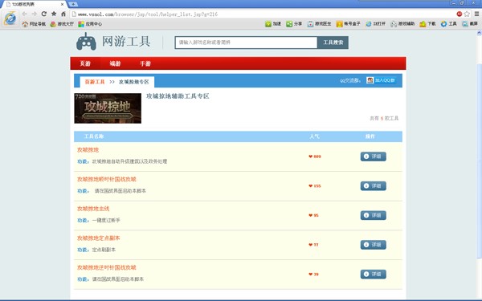482x301 pixels.
Task: Click the 人气 column header
Action: [x=314, y=136]
